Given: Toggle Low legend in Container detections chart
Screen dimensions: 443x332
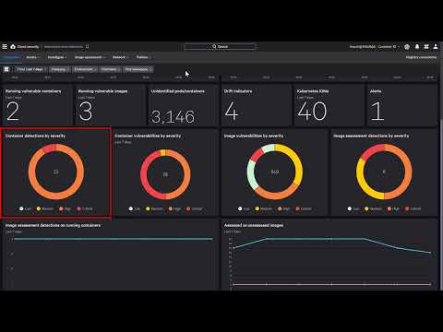Looking at the screenshot, I should pos(25,208).
